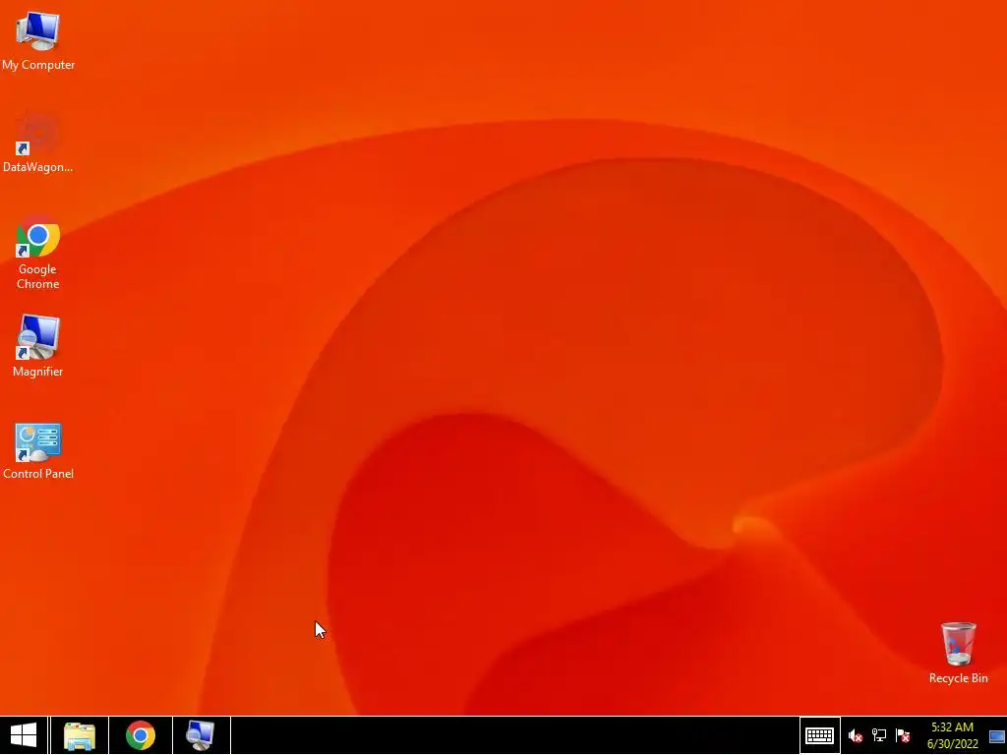Launch Chrome from the taskbar

(x=141, y=735)
